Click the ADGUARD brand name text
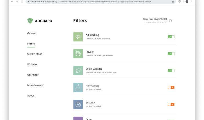The width and height of the screenshot is (204, 120). 43,21
